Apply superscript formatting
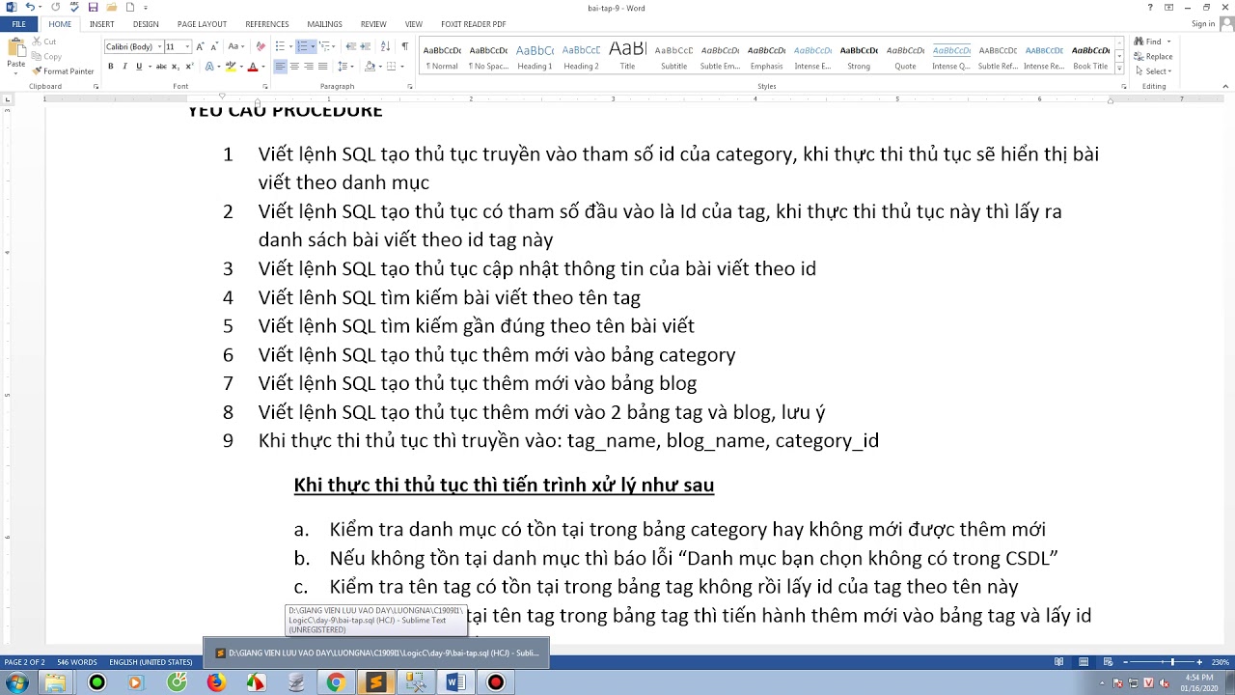 click(x=189, y=67)
